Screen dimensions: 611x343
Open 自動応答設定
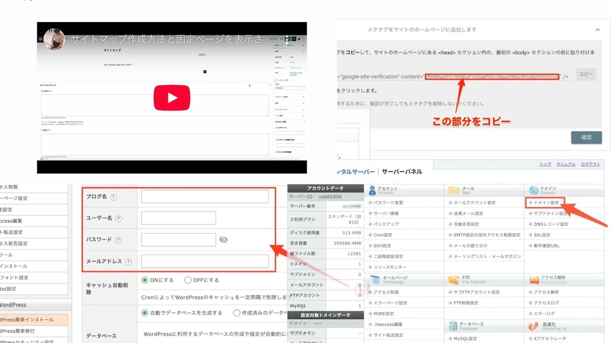[466, 224]
